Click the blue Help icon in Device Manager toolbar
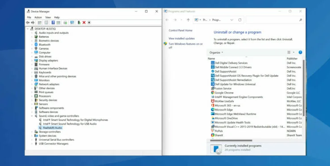Viewport: 330px width, 166px height. pyautogui.click(x=53, y=23)
